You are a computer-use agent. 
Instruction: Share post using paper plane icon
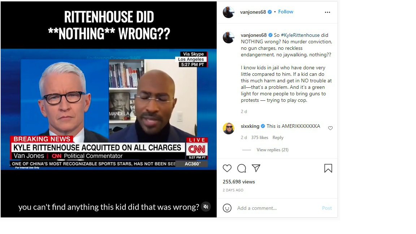[x=256, y=168]
